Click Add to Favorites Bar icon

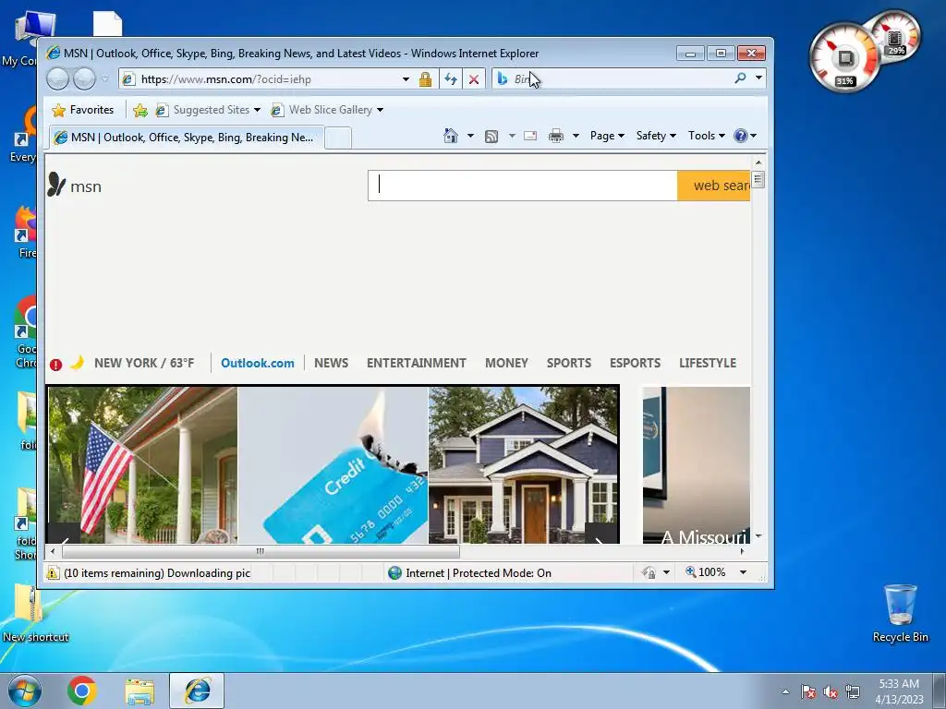point(140,110)
